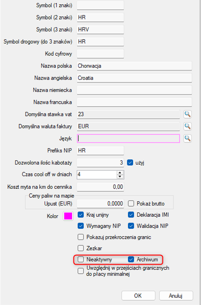Enable the Nieaktywny checkbox
This screenshot has height=305, width=201.
tap(80, 259)
